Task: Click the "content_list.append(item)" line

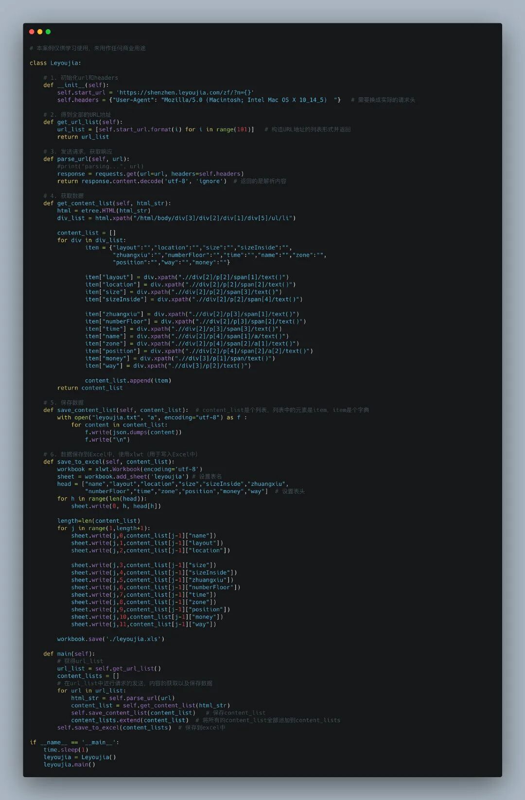Action: tap(128, 380)
